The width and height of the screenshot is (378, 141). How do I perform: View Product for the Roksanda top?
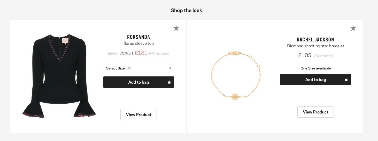(x=138, y=114)
